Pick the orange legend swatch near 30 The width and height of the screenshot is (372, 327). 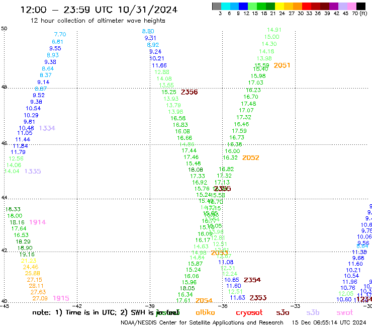298,6
